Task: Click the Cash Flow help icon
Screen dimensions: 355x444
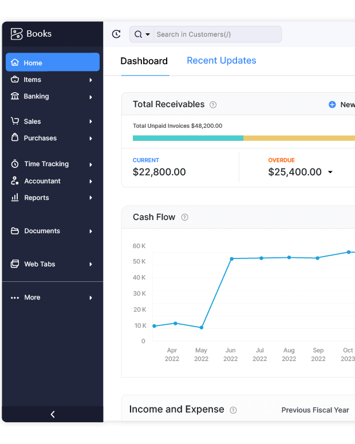Action: [x=184, y=217]
